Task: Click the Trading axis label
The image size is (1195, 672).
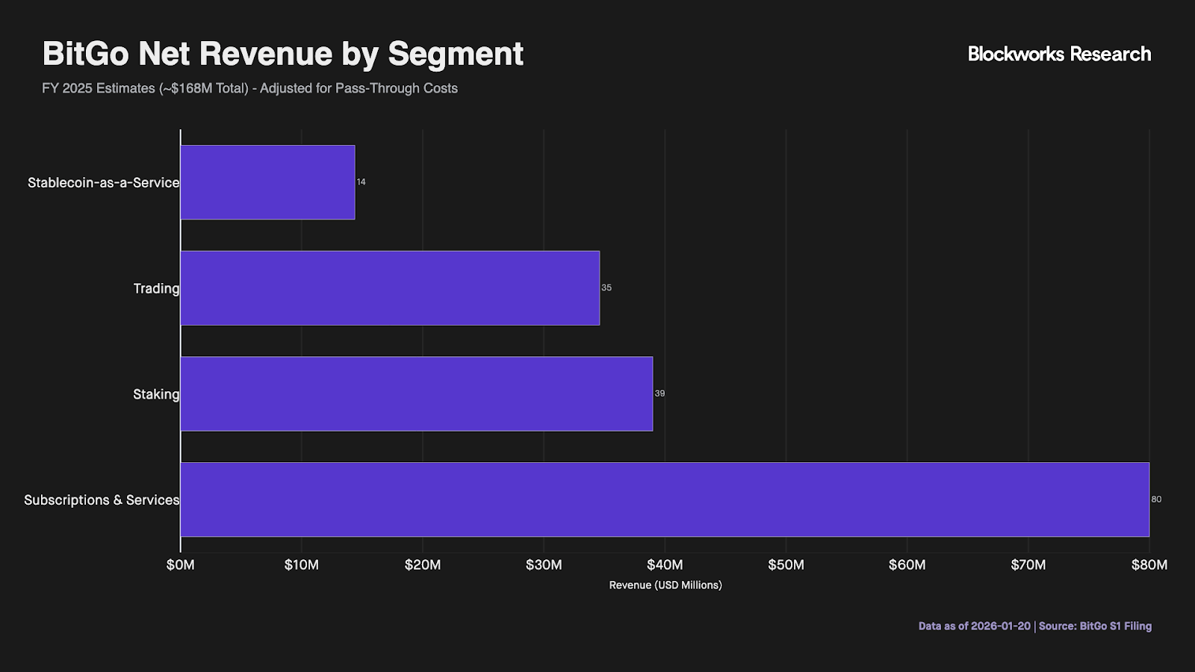Action: point(157,288)
